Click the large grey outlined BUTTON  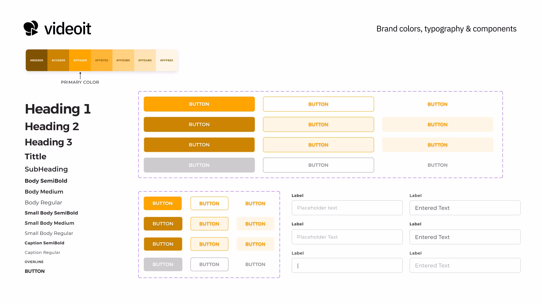318,165
